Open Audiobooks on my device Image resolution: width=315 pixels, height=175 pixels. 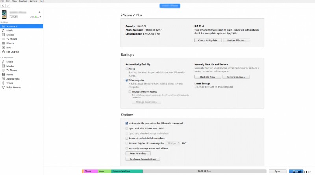(x=12, y=79)
